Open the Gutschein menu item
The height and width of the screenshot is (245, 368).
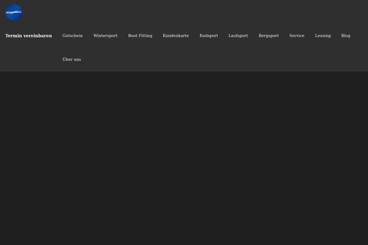pos(72,36)
